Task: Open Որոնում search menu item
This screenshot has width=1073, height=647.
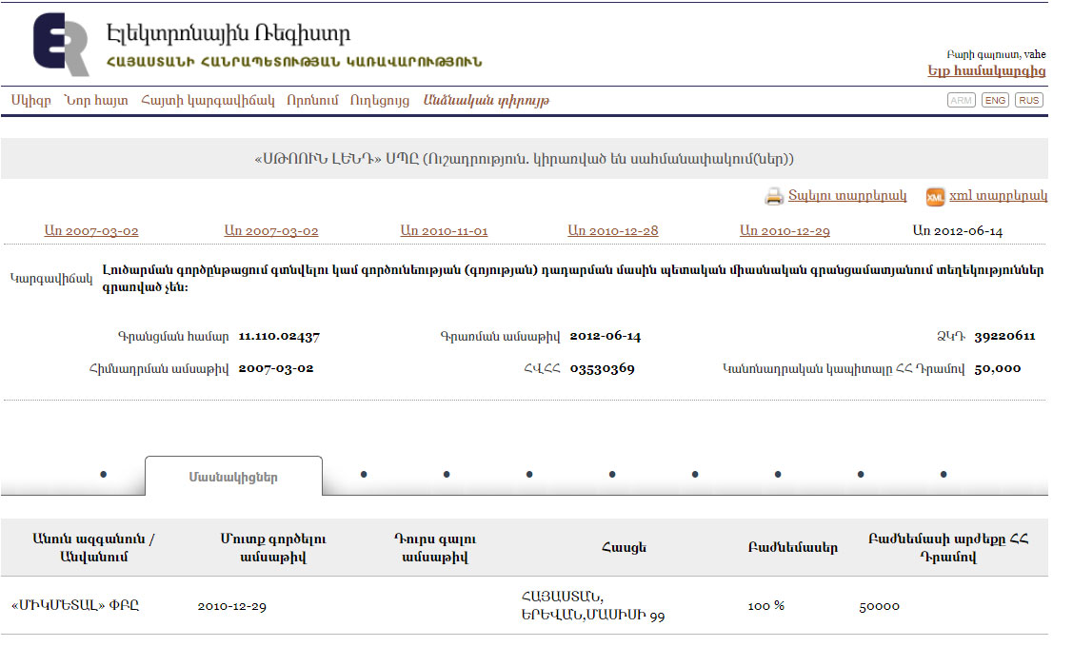Action: pyautogui.click(x=312, y=101)
